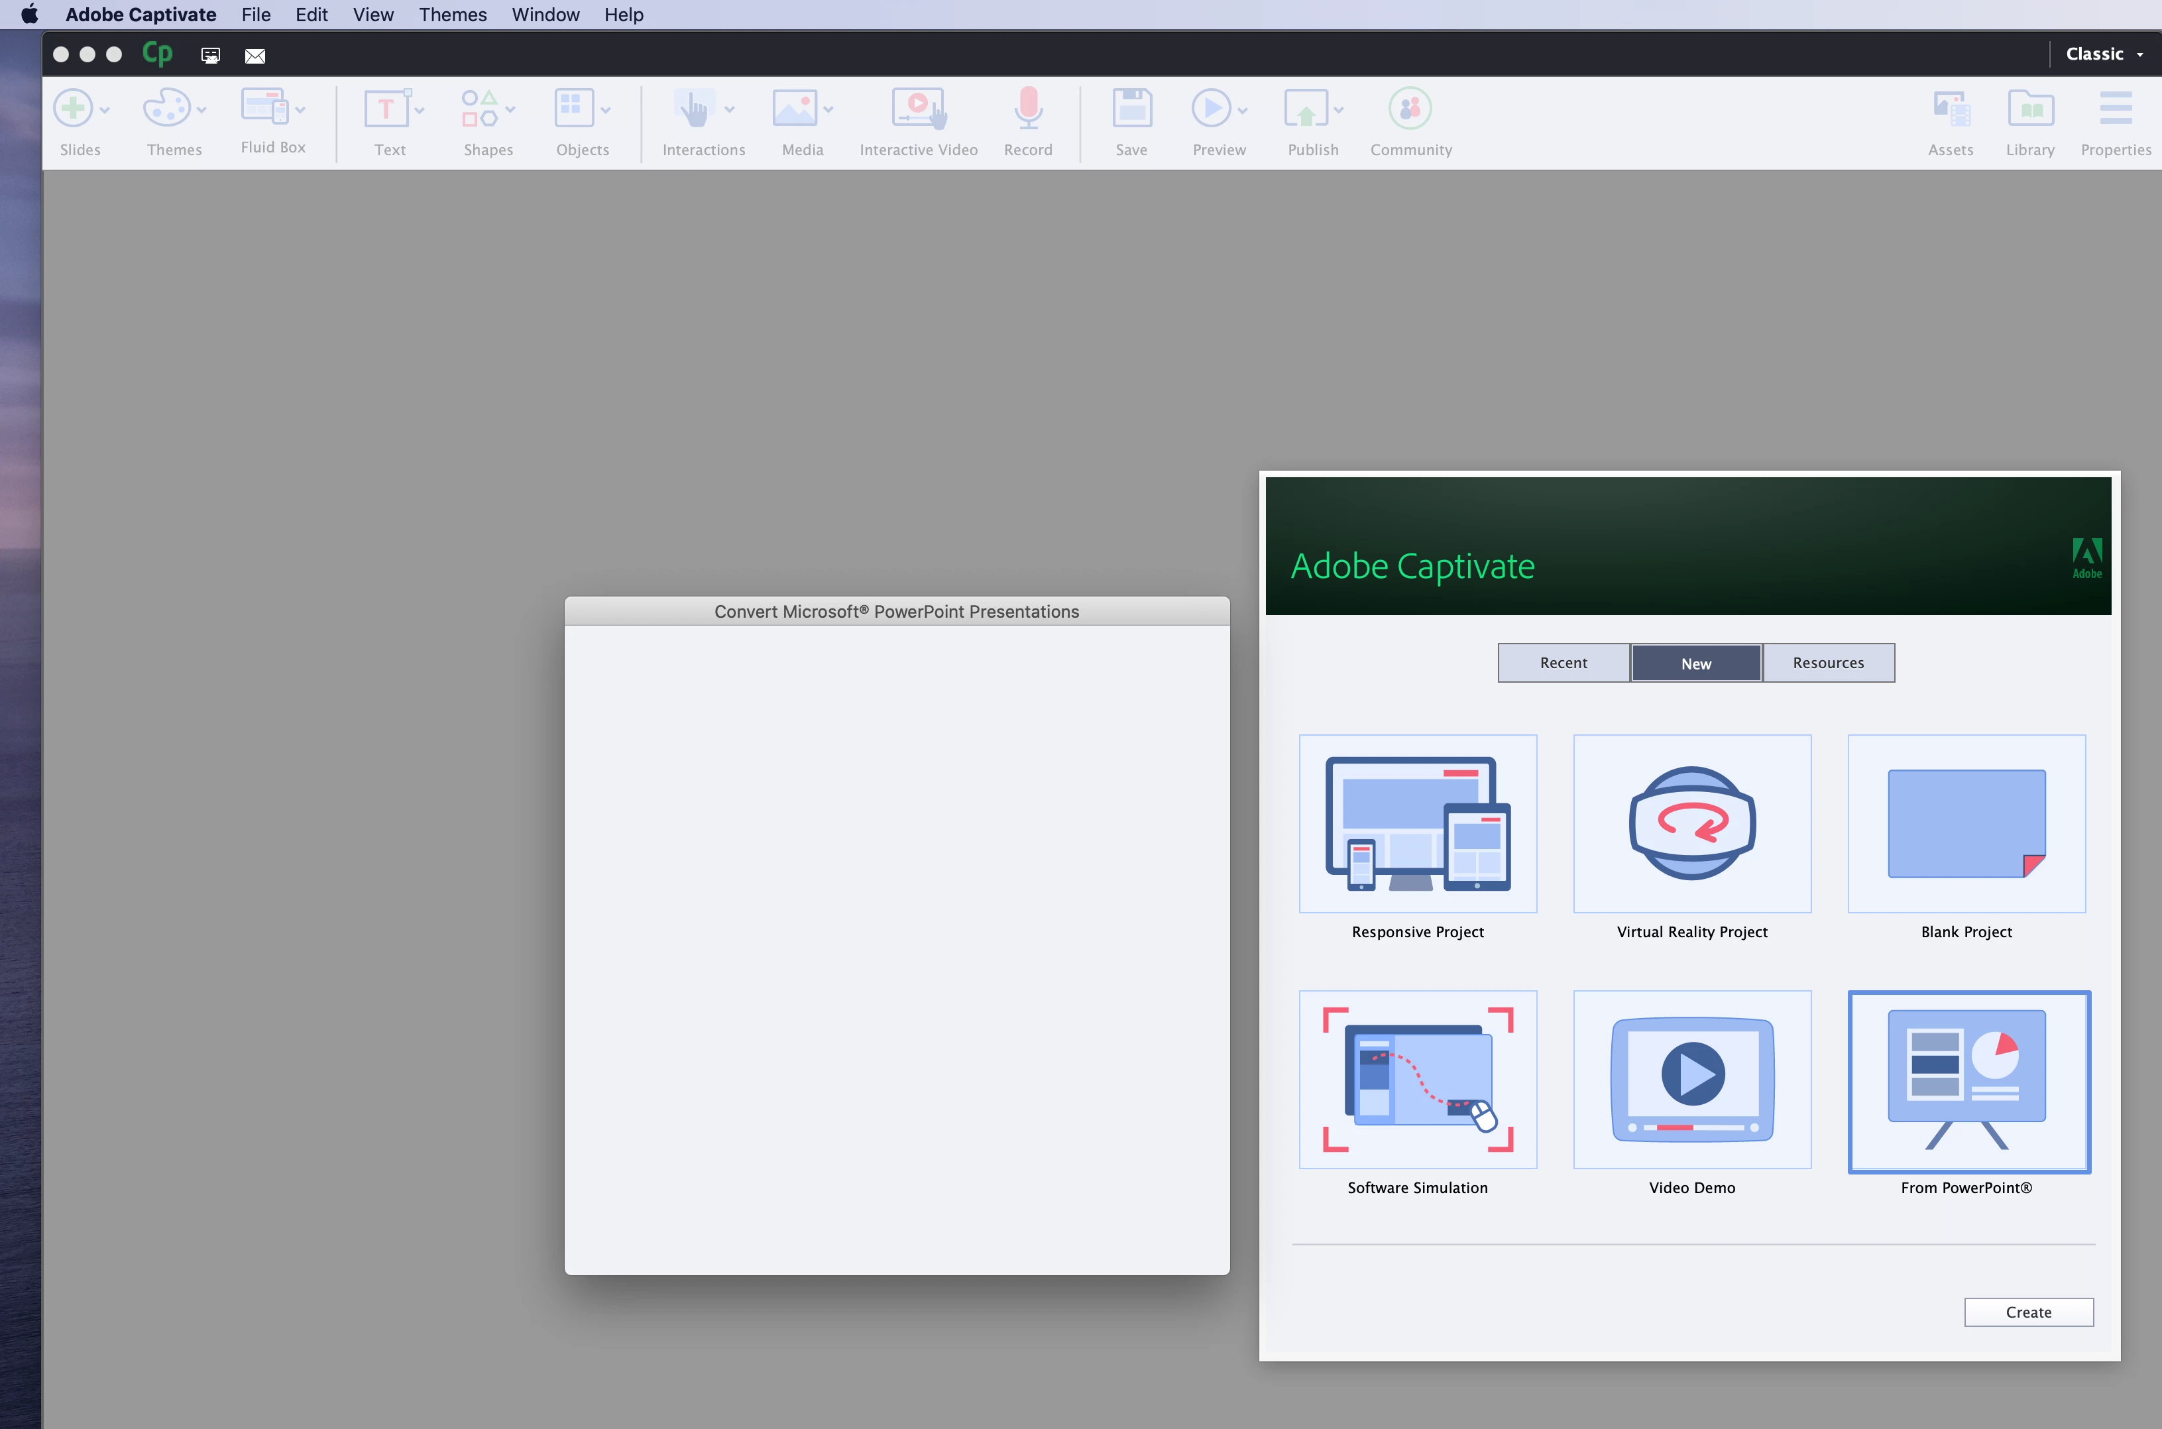
Task: Click the Slides add icon
Action: tap(73, 109)
